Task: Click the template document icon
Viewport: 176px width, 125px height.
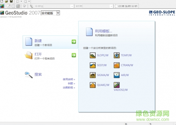Action: point(89,32)
